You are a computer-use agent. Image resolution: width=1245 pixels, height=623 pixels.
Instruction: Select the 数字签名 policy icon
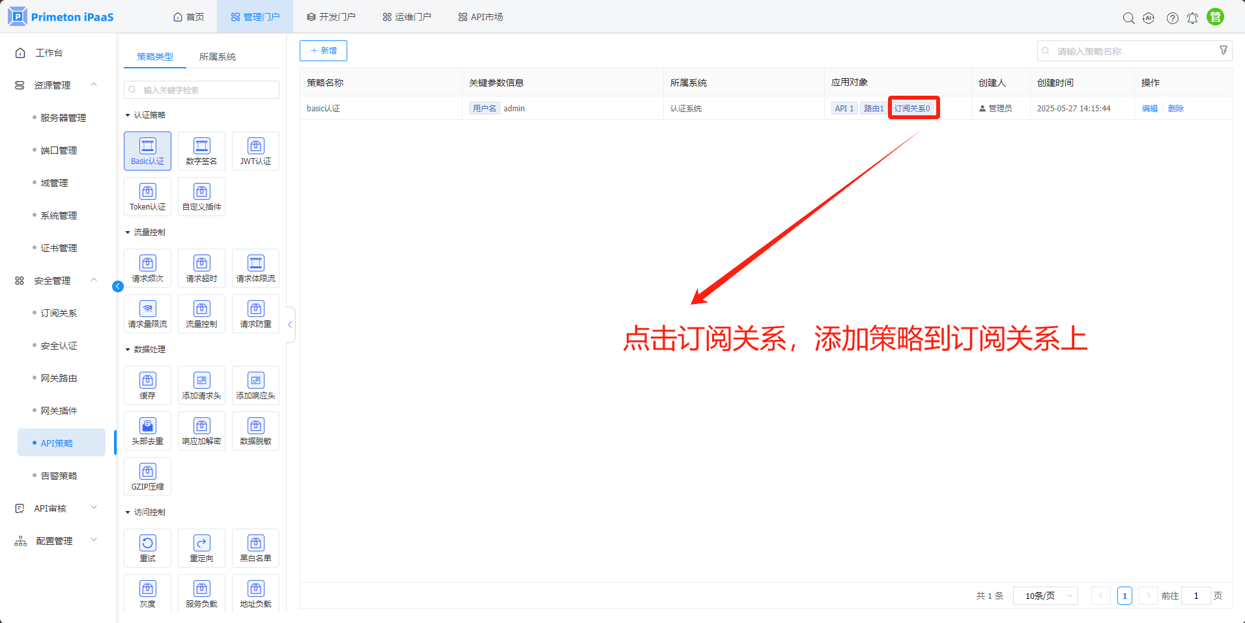(201, 151)
